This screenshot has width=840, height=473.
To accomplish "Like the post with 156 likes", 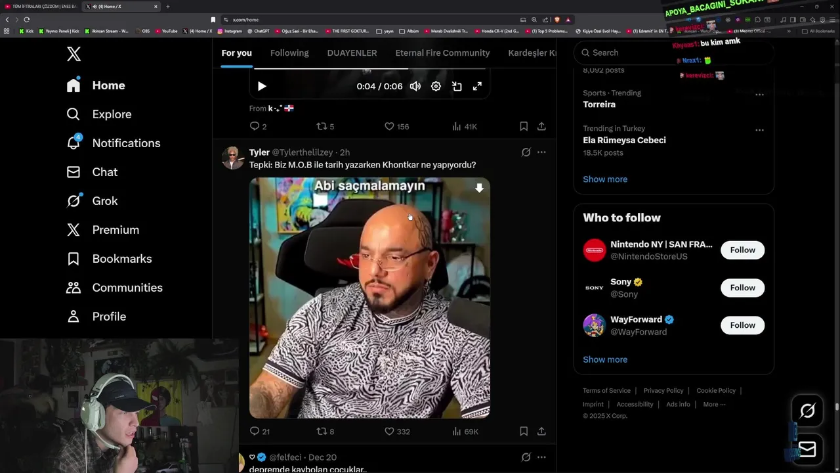I will (x=396, y=126).
